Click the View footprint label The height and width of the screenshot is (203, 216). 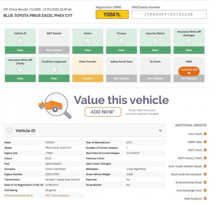[x=193, y=199]
